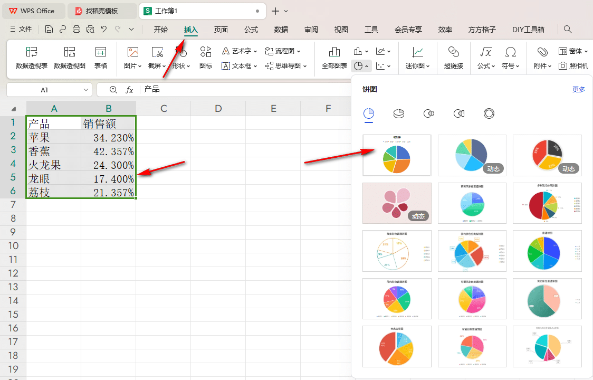Click the select-all corner triangle of sheet
This screenshot has height=380, width=593.
coord(14,109)
